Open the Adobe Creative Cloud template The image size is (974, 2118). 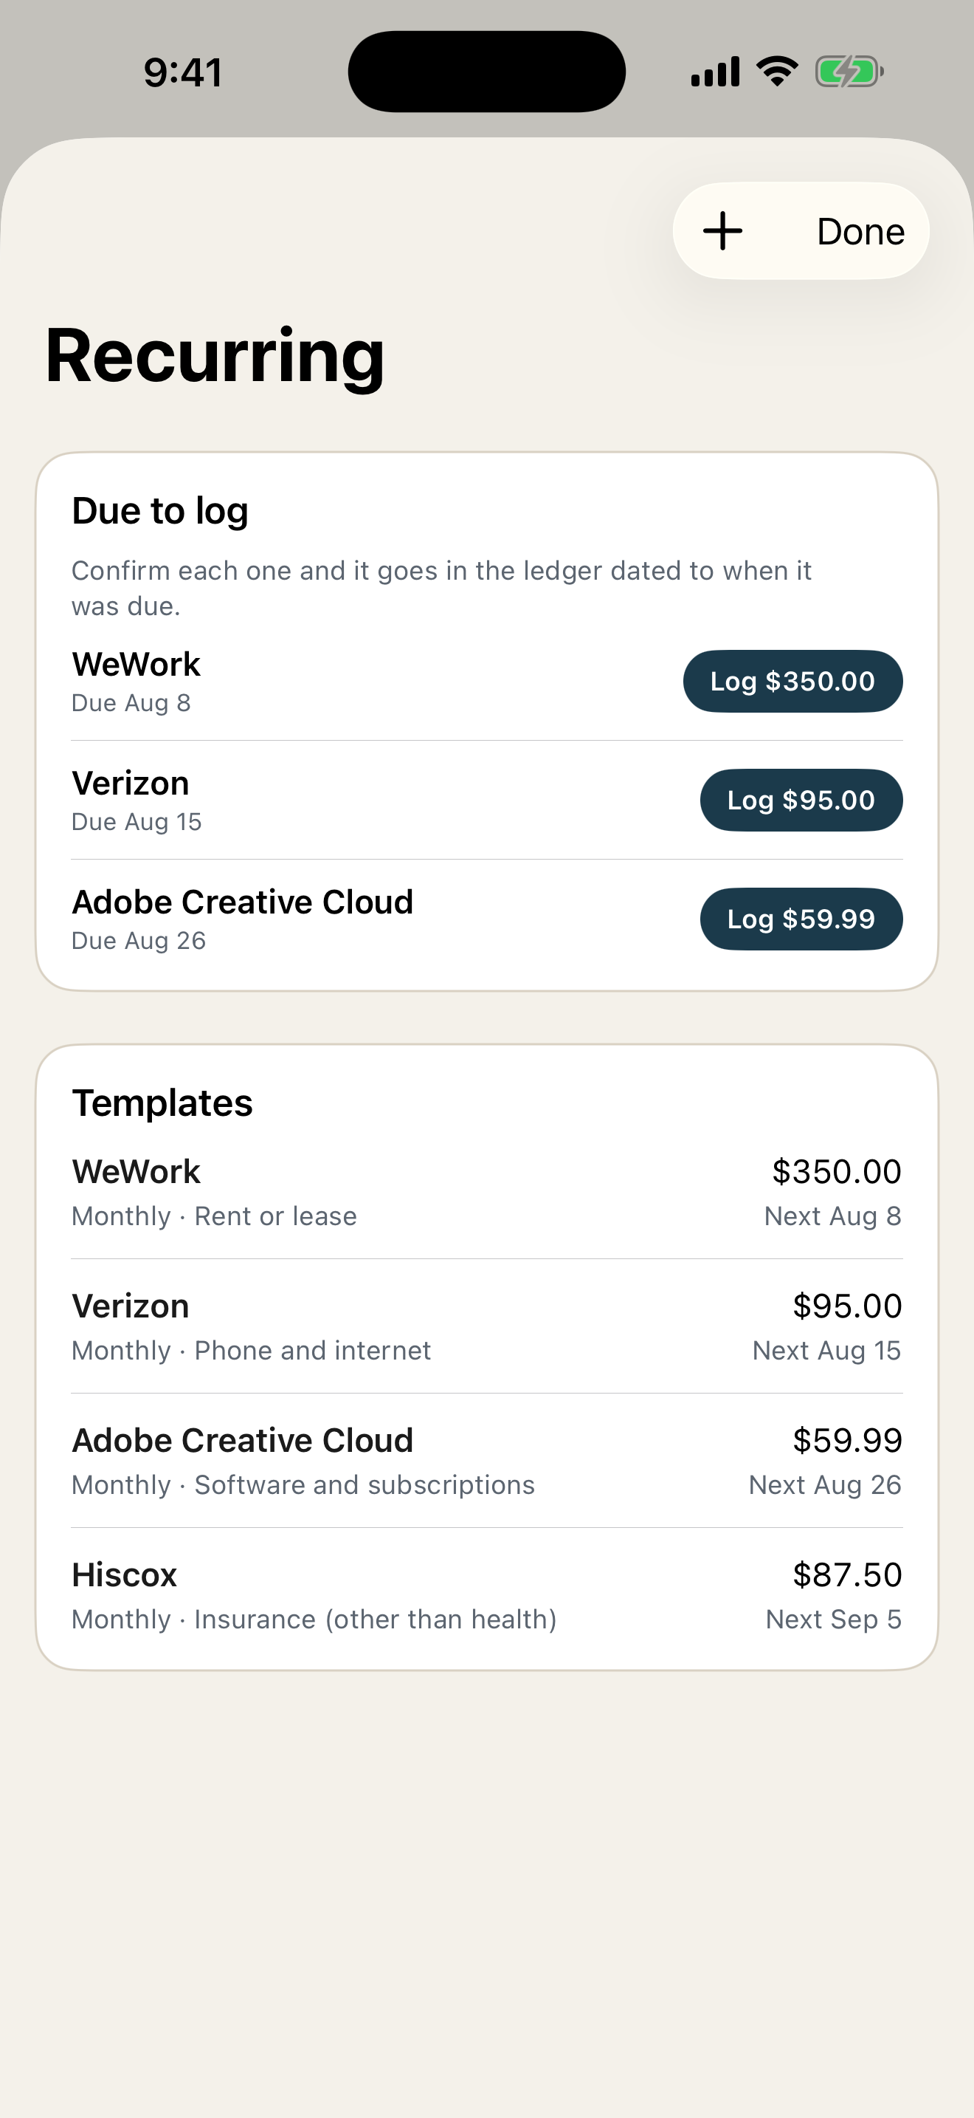(487, 1461)
